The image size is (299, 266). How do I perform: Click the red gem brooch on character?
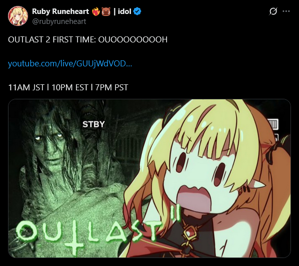tap(189, 233)
